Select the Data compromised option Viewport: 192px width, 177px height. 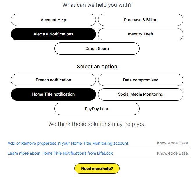pos(141,80)
